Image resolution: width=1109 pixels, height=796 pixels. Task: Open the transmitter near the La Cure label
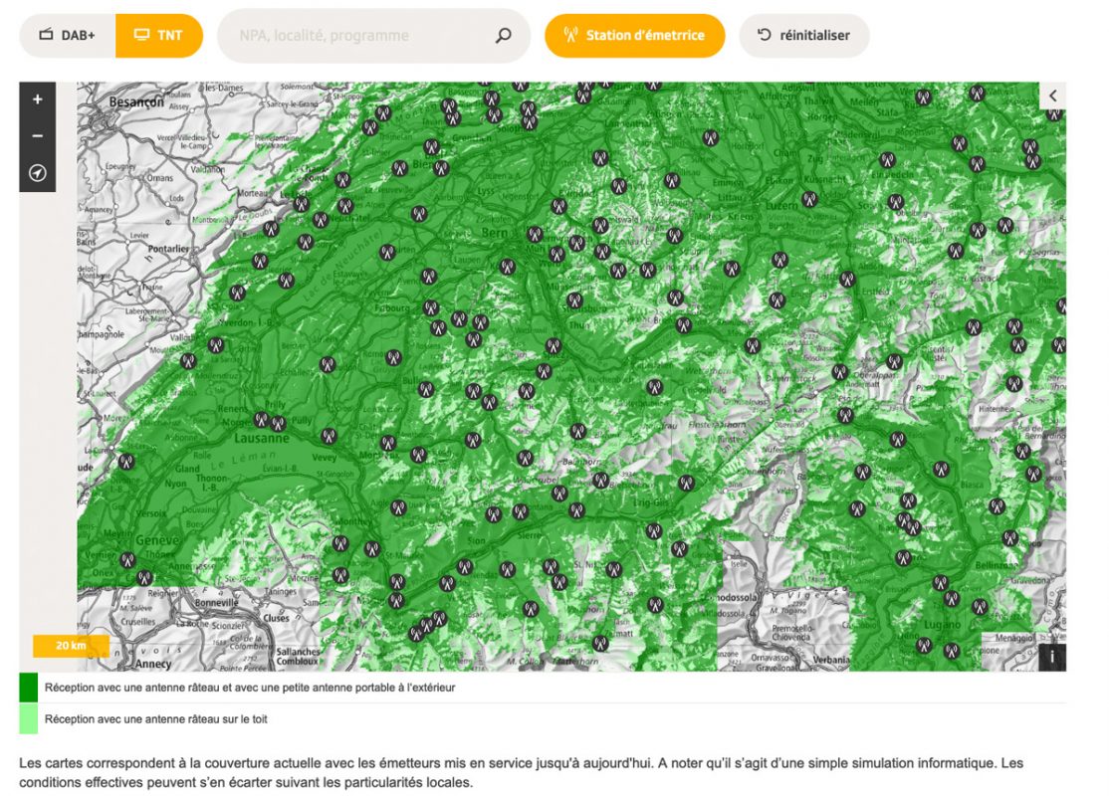click(x=126, y=462)
